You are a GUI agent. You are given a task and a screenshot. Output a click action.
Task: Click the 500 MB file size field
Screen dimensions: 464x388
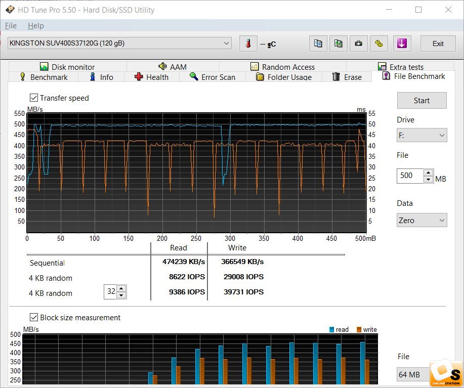410,176
